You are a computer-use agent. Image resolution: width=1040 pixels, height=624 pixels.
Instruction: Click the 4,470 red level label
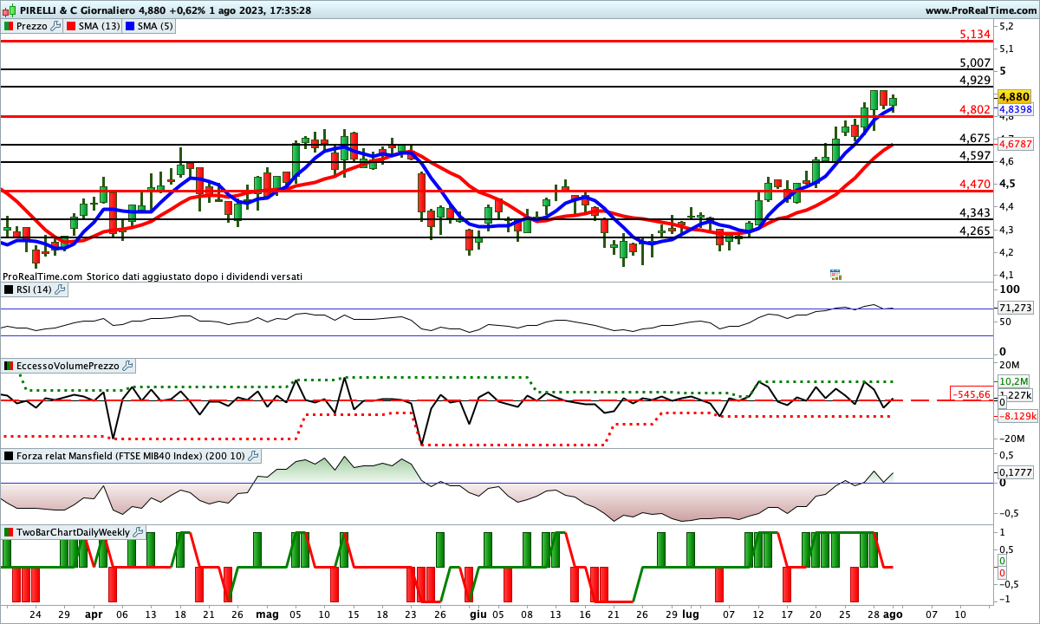point(975,184)
